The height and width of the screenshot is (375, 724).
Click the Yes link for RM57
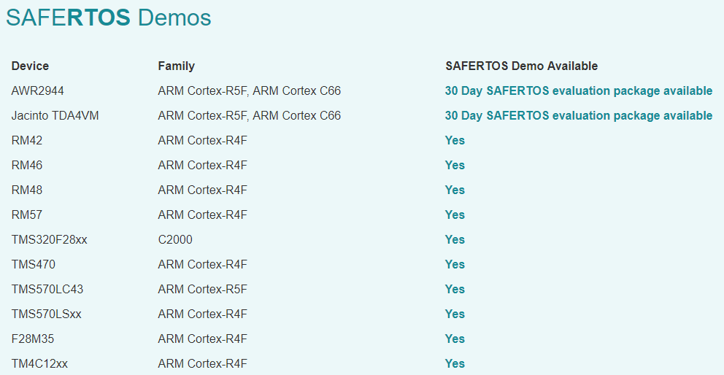tap(455, 214)
